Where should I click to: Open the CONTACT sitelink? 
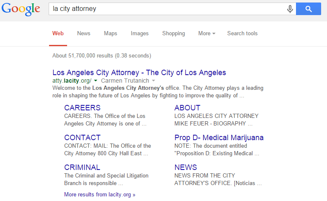tap(82, 138)
